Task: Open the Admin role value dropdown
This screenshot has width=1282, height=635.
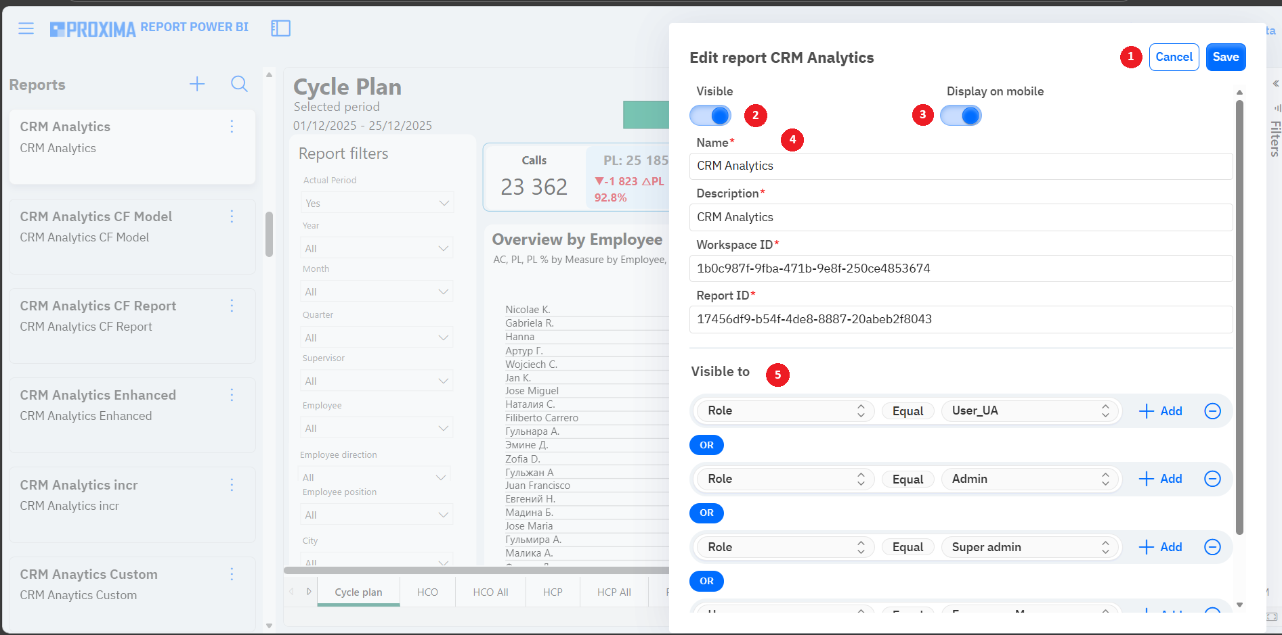Action: coord(1030,479)
